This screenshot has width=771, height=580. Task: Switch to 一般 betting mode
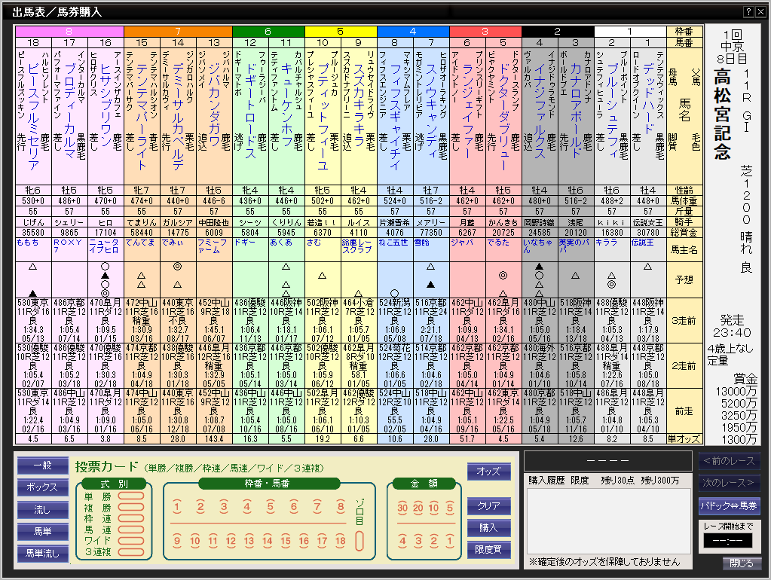43,465
